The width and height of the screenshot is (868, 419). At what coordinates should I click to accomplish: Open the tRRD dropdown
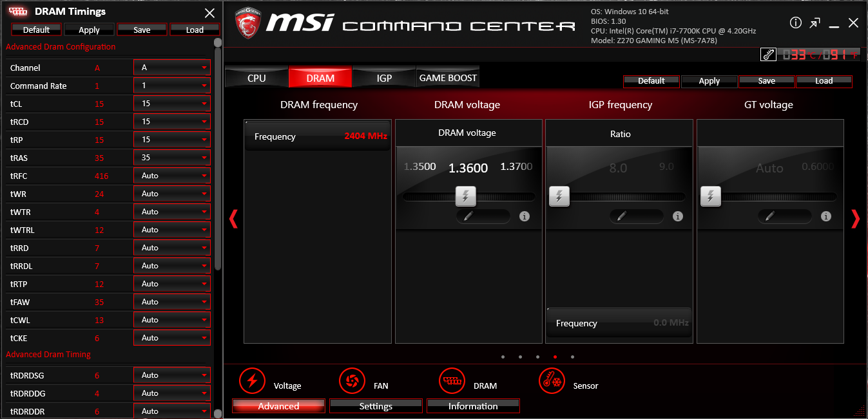tap(172, 248)
